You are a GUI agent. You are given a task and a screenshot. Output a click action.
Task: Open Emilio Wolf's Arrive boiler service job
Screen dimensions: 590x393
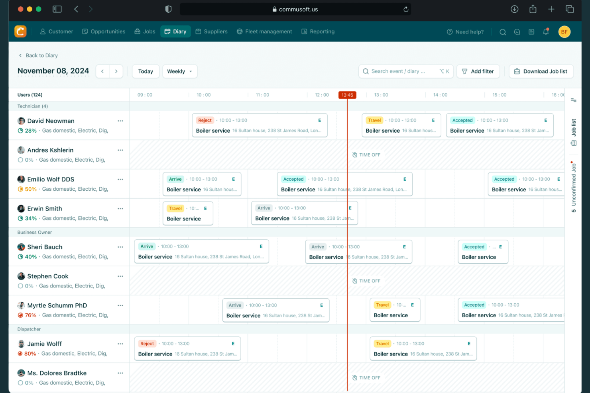pos(202,184)
